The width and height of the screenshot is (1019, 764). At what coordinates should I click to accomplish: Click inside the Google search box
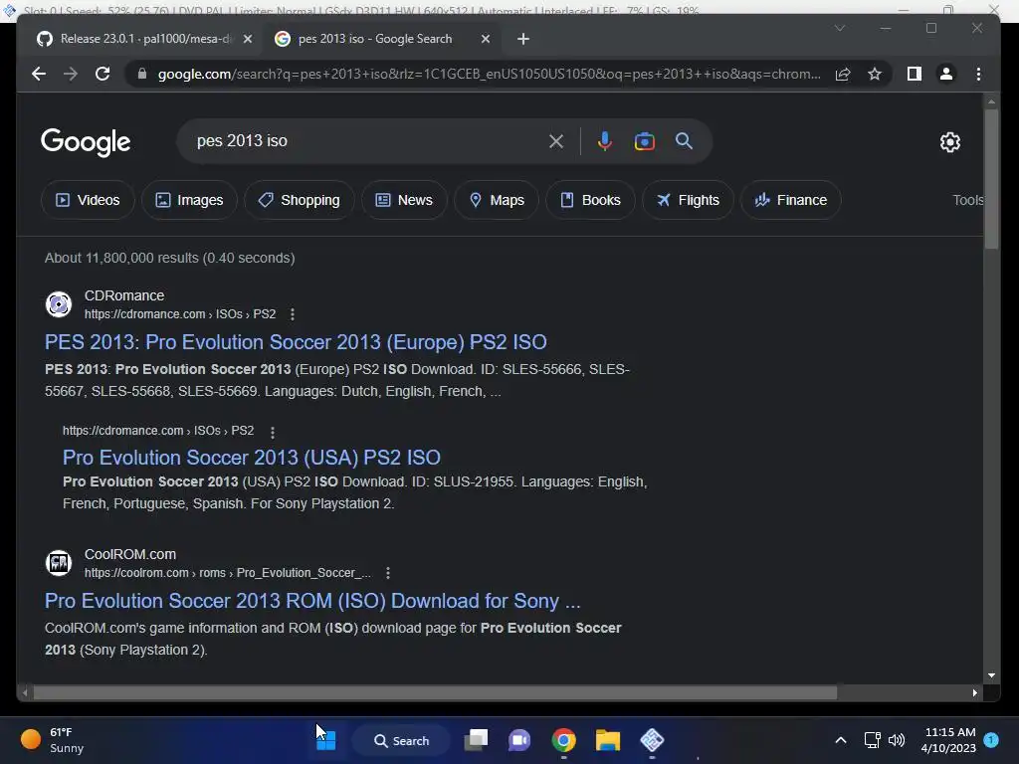(x=370, y=141)
